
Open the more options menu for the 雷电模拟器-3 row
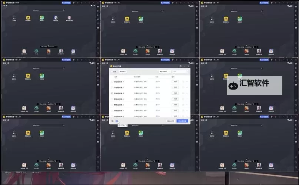tap(187, 87)
